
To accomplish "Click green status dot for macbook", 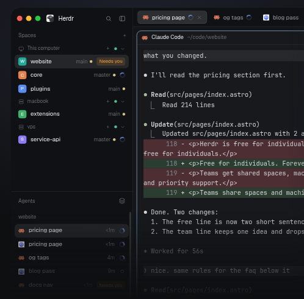I will click(x=115, y=101).
